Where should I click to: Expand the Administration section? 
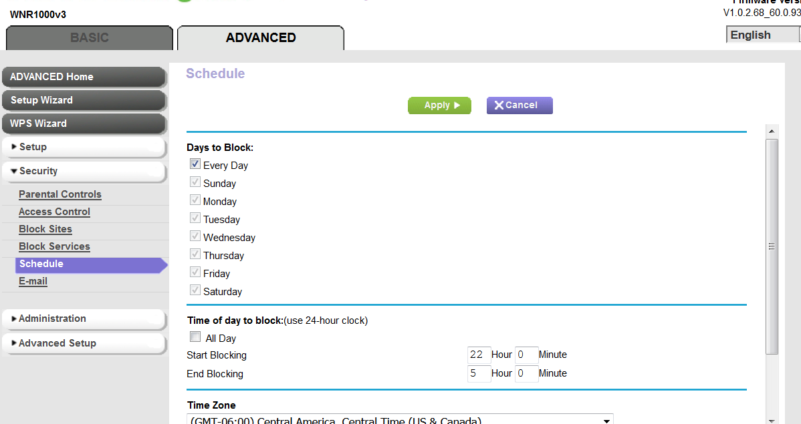click(84, 319)
